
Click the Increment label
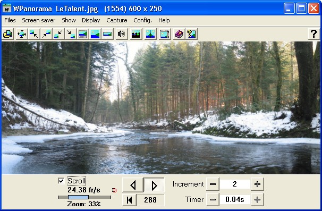tap(188, 184)
